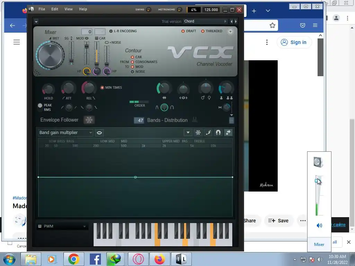
Task: Click the purple Noise high-pass knob
Action: pyautogui.click(x=107, y=71)
